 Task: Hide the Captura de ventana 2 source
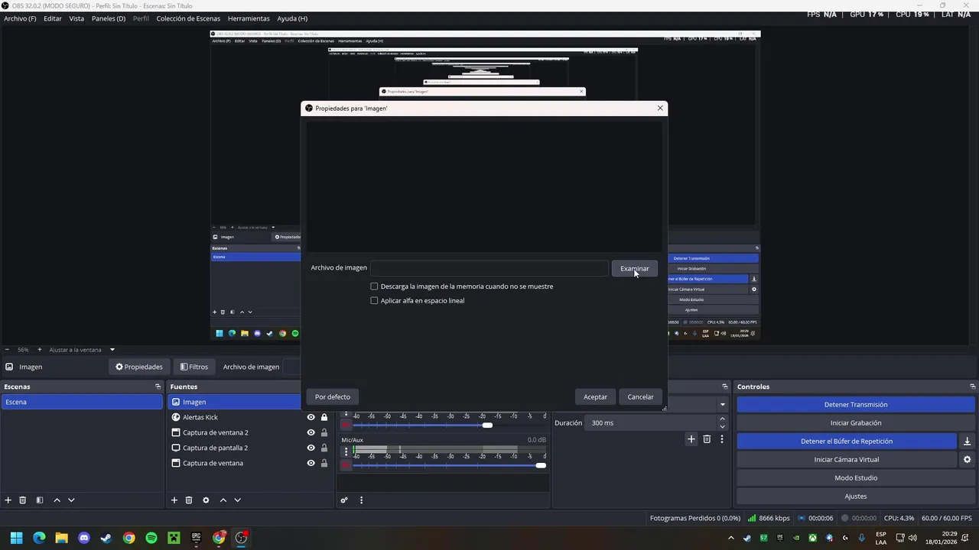[x=311, y=432]
